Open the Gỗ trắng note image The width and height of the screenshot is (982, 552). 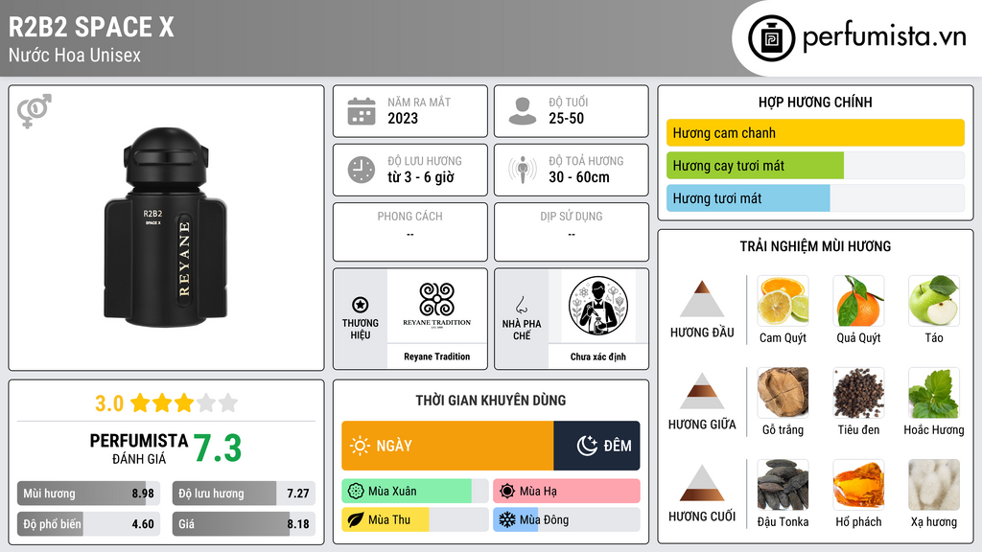point(783,392)
